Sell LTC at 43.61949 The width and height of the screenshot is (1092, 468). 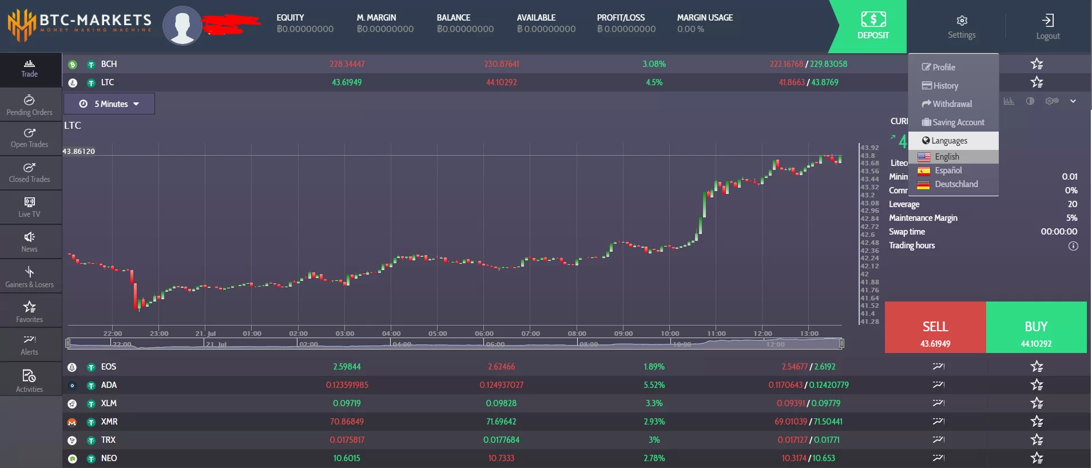click(x=935, y=327)
